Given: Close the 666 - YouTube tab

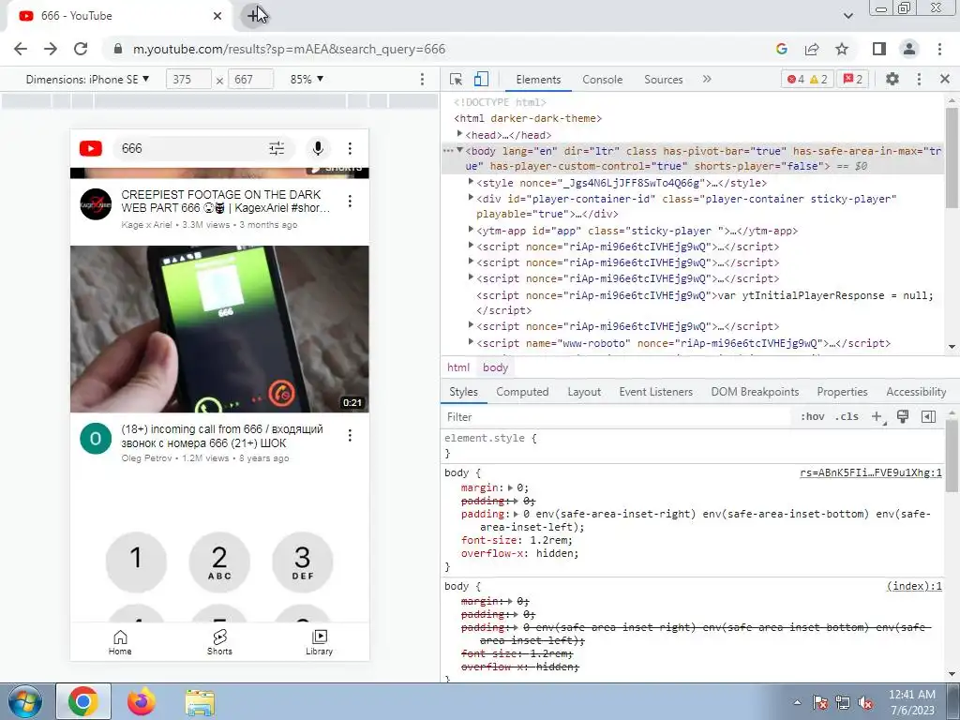Looking at the screenshot, I should tap(217, 16).
